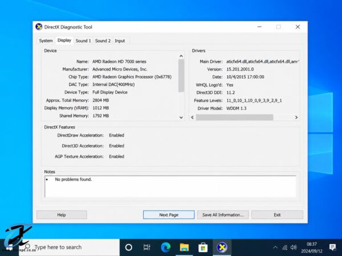342x256 pixels.
Task: Switch to the System tab
Action: (x=46, y=41)
